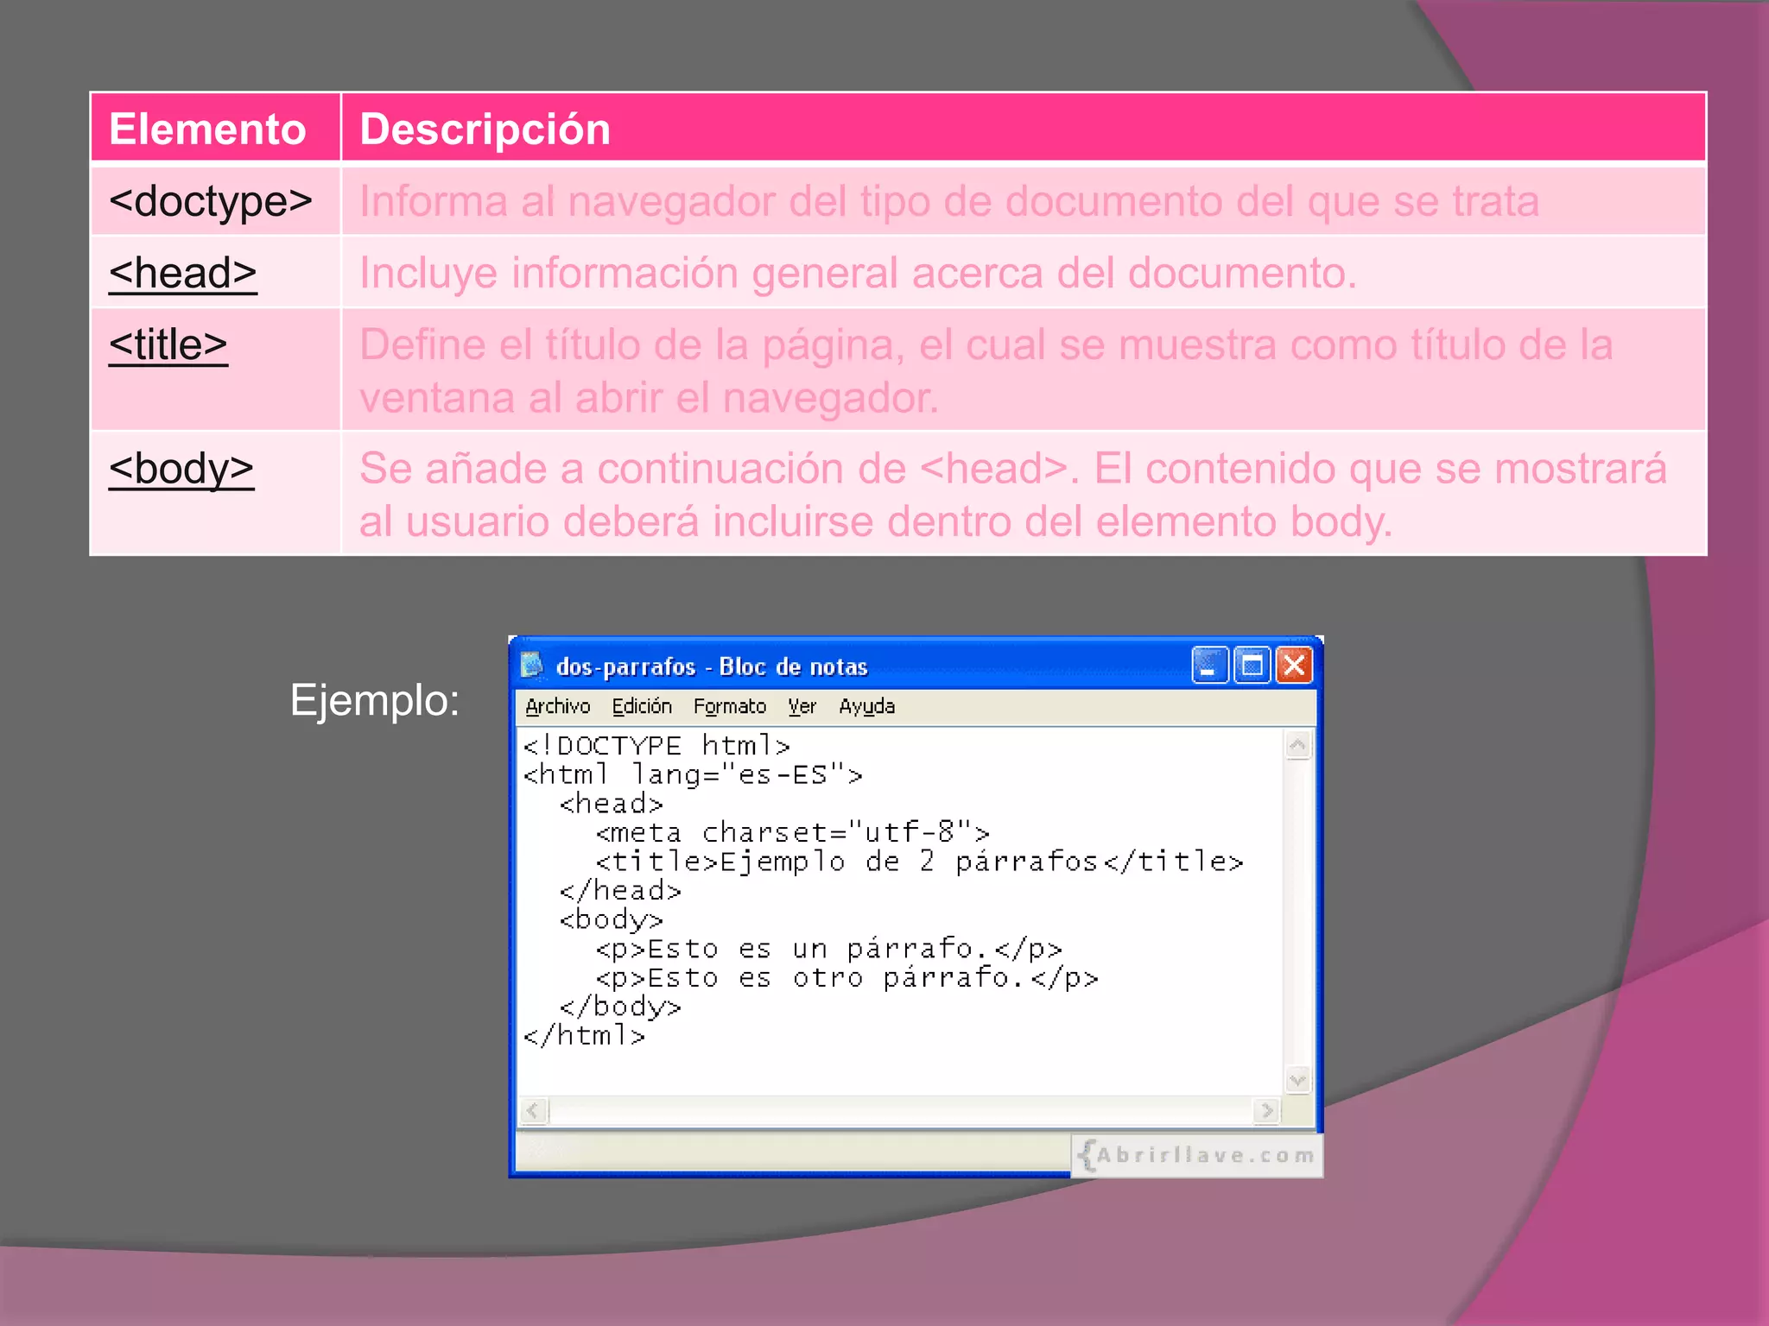Viewport: 1769px width, 1326px height.
Task: Follow the <head> link in the table
Action: pyautogui.click(x=183, y=273)
